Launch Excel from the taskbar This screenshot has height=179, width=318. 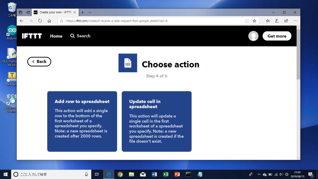166,174
